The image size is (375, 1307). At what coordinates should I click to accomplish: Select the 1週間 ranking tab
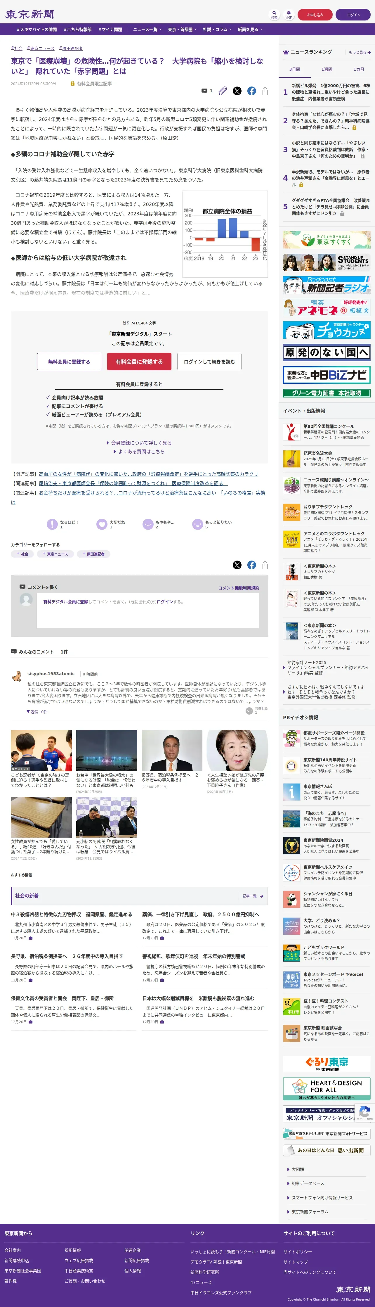[x=326, y=70]
